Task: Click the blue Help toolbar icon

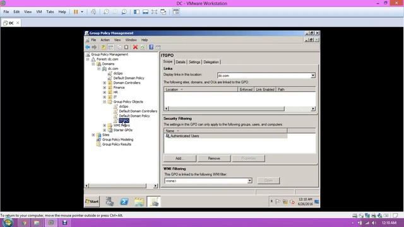Action: click(151, 47)
